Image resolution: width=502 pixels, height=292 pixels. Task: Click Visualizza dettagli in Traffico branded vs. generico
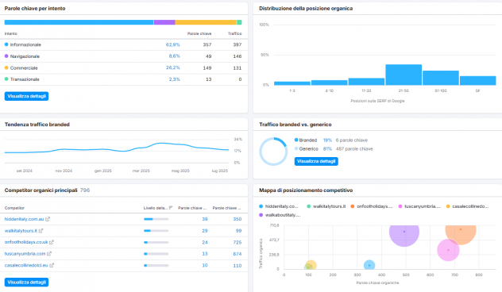tap(316, 161)
